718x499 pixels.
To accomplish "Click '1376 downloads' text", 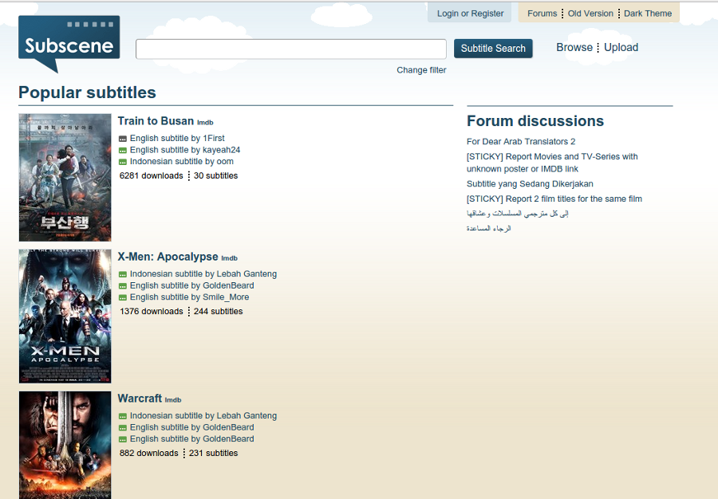I will 152,311.
